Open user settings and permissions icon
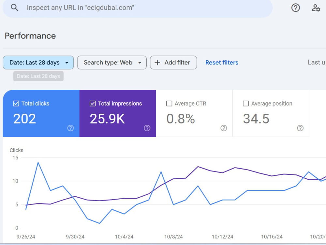326x245 pixels. click(x=316, y=8)
